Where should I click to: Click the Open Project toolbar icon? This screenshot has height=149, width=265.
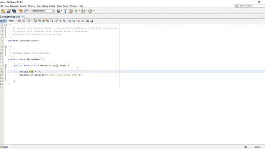click(8, 11)
